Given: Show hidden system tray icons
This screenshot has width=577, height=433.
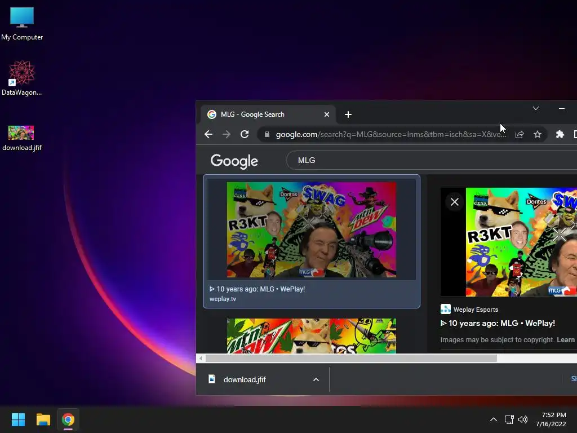Looking at the screenshot, I should [494, 419].
